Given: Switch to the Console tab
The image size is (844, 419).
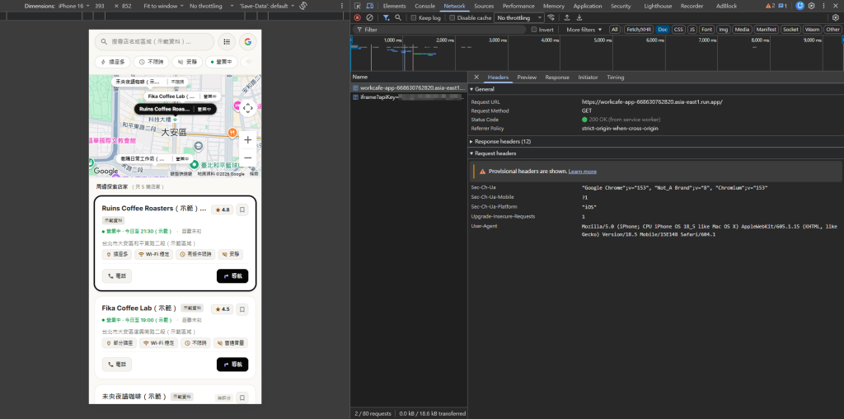Looking at the screenshot, I should coord(424,6).
